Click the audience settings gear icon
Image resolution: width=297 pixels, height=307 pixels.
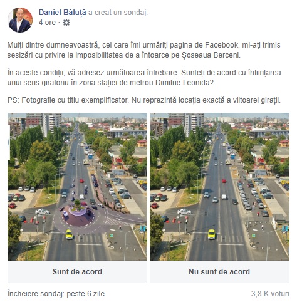click(x=66, y=23)
